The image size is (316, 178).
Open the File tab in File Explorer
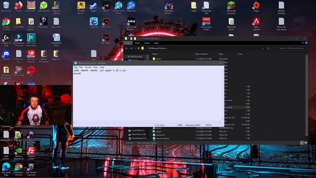(128, 43)
